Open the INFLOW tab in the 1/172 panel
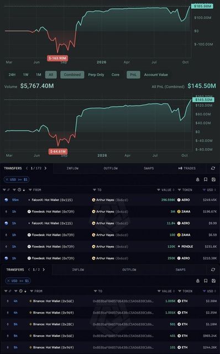 [x=72, y=168]
